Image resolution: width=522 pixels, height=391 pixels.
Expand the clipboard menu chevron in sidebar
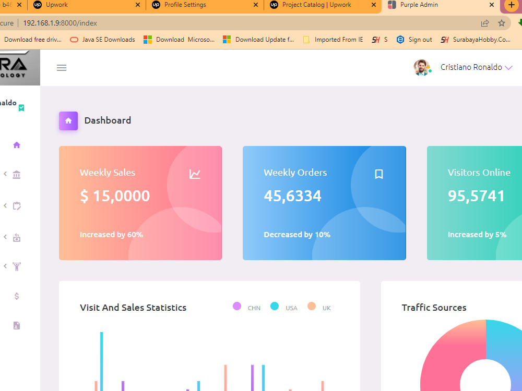click(5, 205)
